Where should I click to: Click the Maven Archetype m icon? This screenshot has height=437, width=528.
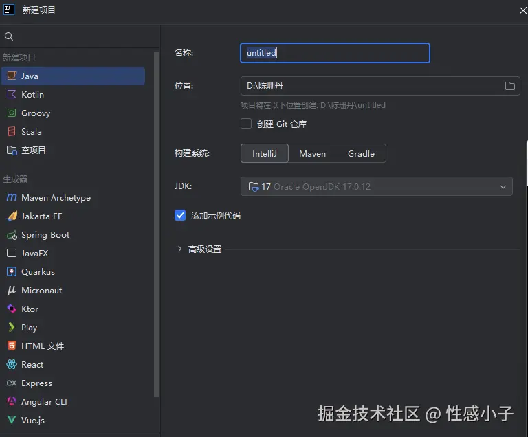point(12,197)
